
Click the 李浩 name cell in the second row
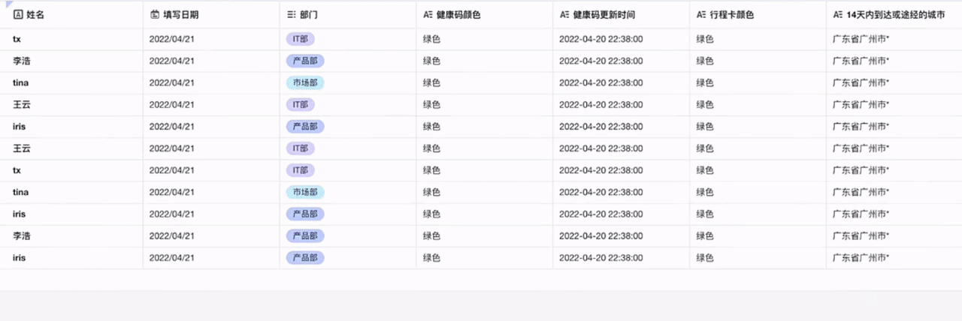pyautogui.click(x=22, y=61)
